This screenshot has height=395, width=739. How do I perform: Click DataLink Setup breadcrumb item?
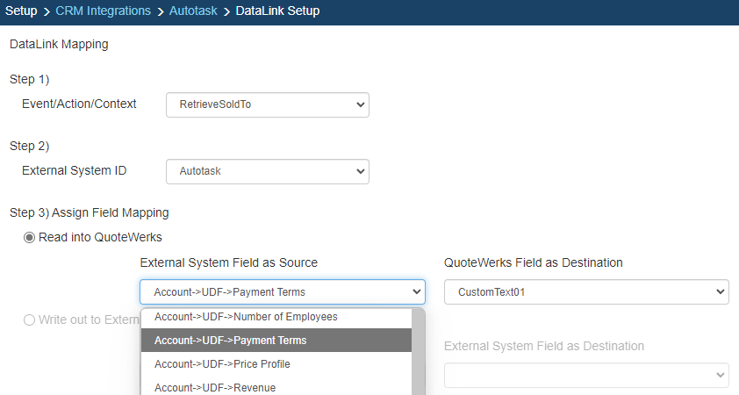(277, 11)
